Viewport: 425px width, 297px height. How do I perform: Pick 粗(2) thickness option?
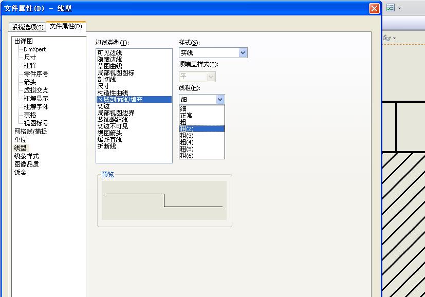pyautogui.click(x=201, y=129)
